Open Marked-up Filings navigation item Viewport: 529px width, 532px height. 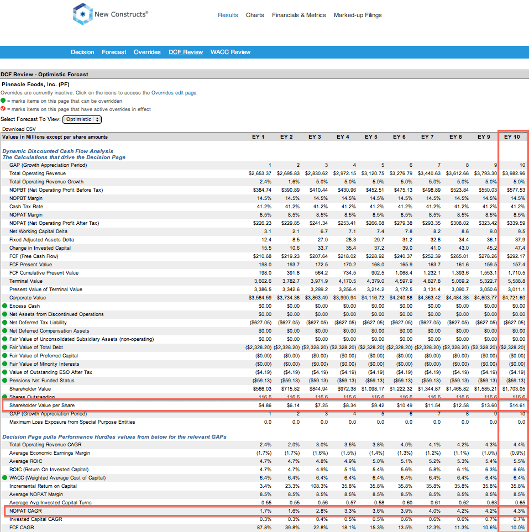(x=358, y=15)
